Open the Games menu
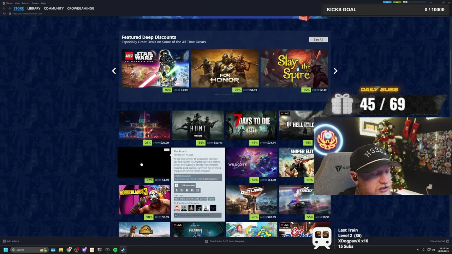This screenshot has width=452, height=254. (35, 3)
